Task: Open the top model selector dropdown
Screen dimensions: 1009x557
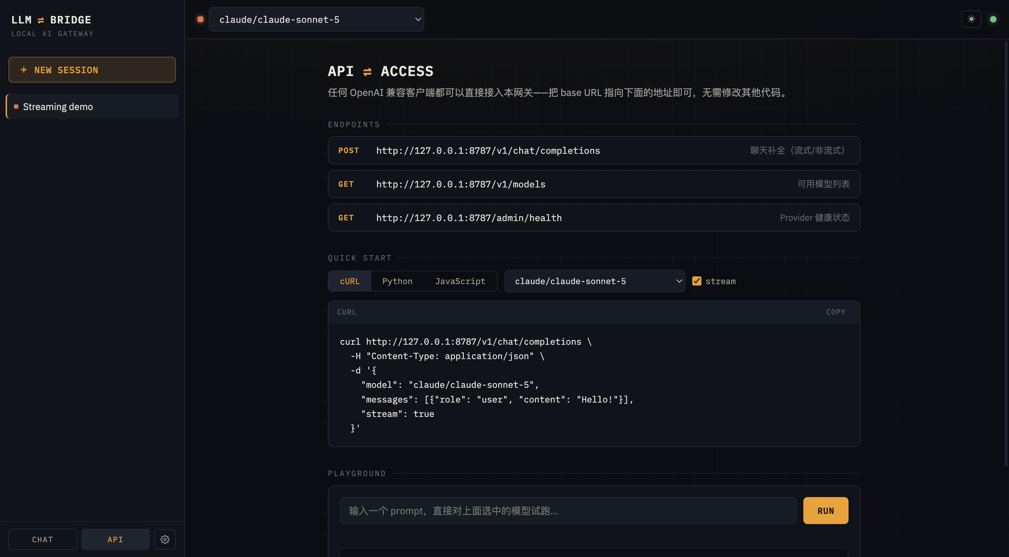Action: coord(316,19)
